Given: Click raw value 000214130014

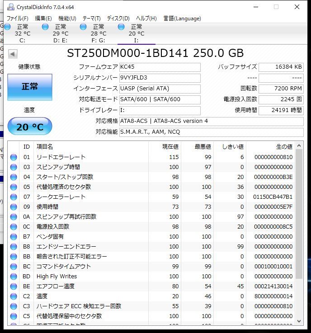Looking at the screenshot, I should (273, 286).
